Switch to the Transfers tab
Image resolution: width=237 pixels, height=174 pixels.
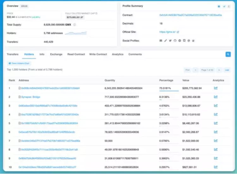[x=13, y=54]
